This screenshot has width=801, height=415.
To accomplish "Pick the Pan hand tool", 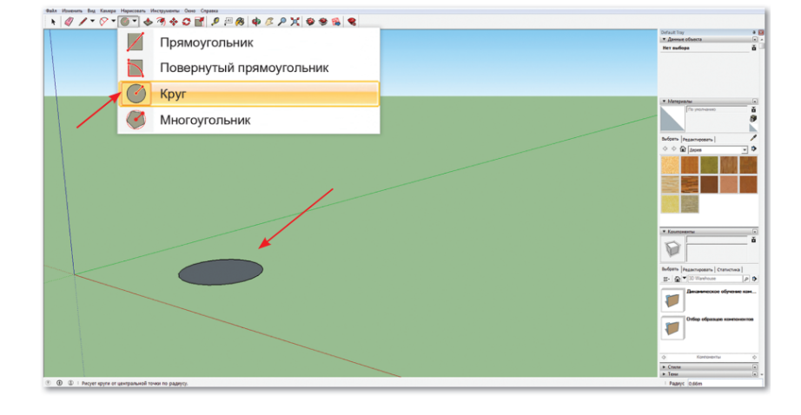I will click(x=269, y=22).
